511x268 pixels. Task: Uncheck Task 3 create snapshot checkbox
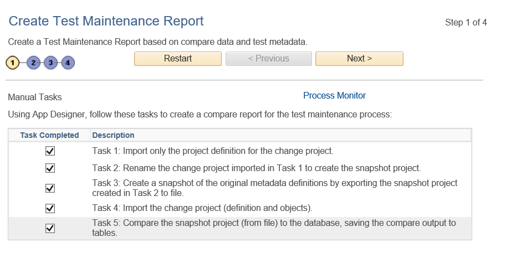[x=50, y=188]
